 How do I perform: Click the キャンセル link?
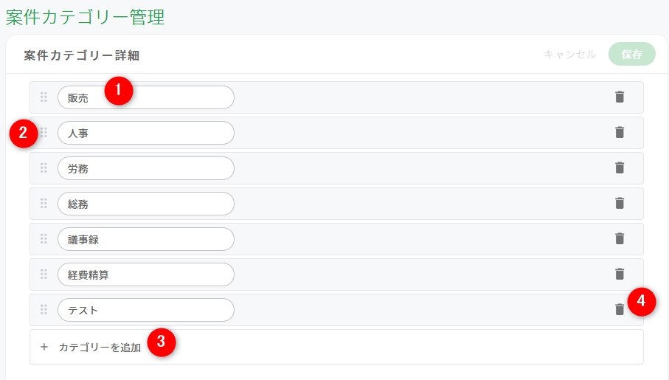coord(569,54)
